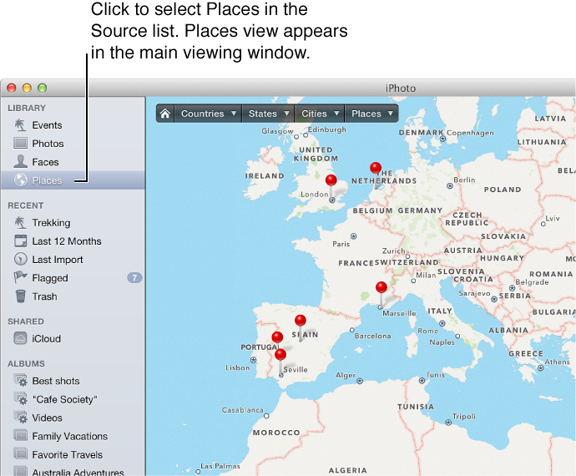Screen dimensions: 576x476
Task: Click the iCloud cloud icon
Action: pos(20,338)
